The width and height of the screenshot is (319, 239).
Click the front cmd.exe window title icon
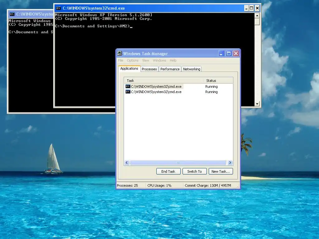pos(58,8)
